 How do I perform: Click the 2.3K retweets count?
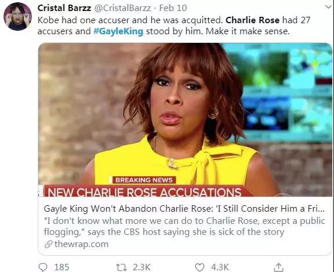(x=141, y=267)
